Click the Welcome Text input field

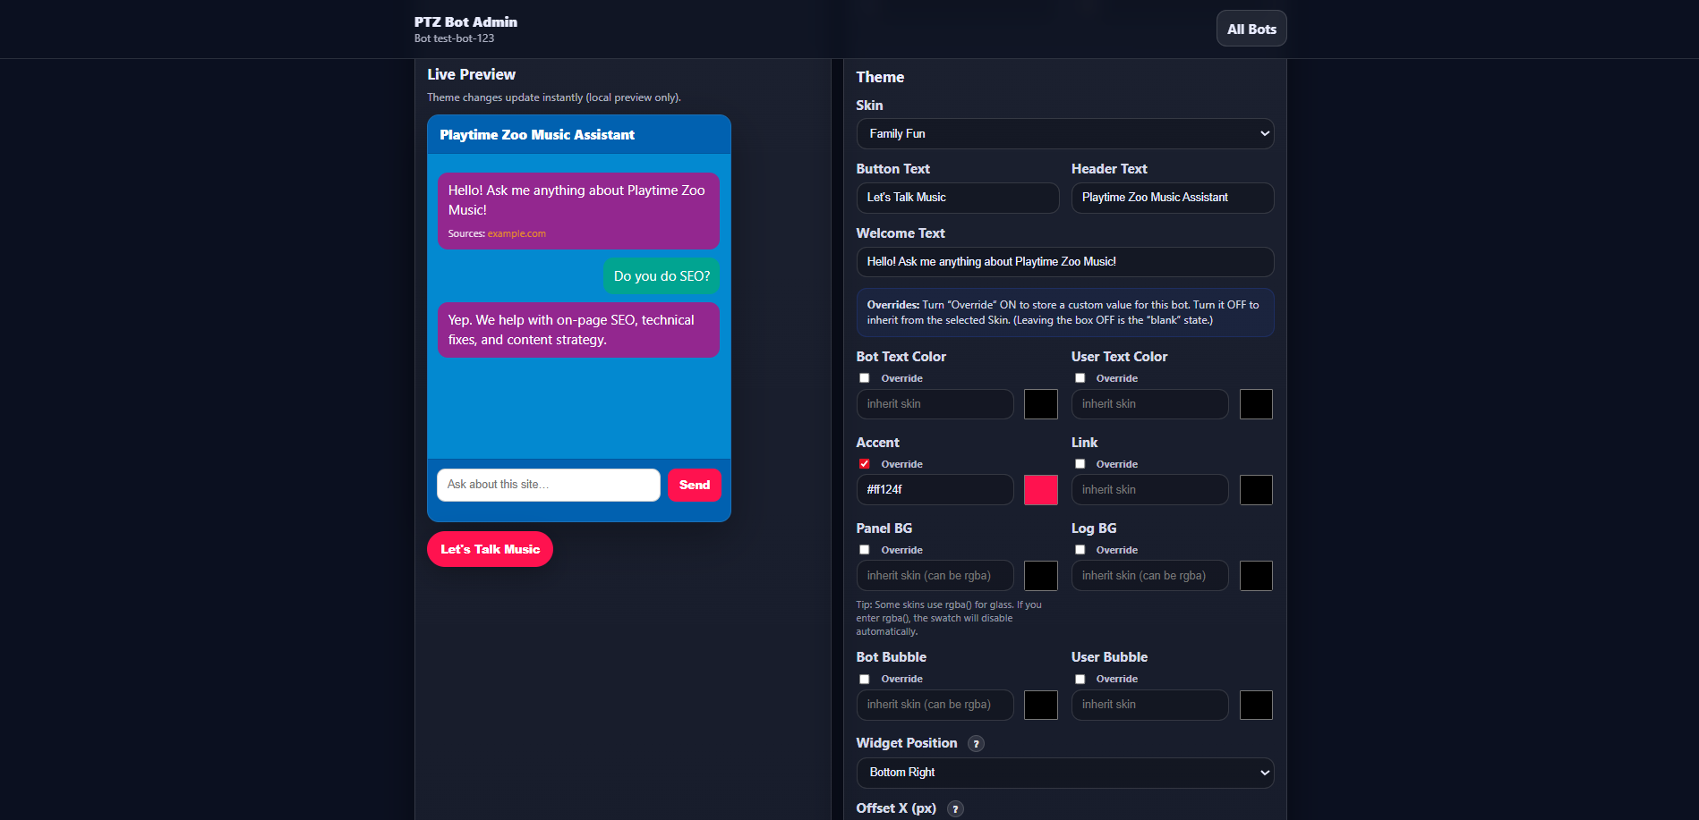(1064, 261)
